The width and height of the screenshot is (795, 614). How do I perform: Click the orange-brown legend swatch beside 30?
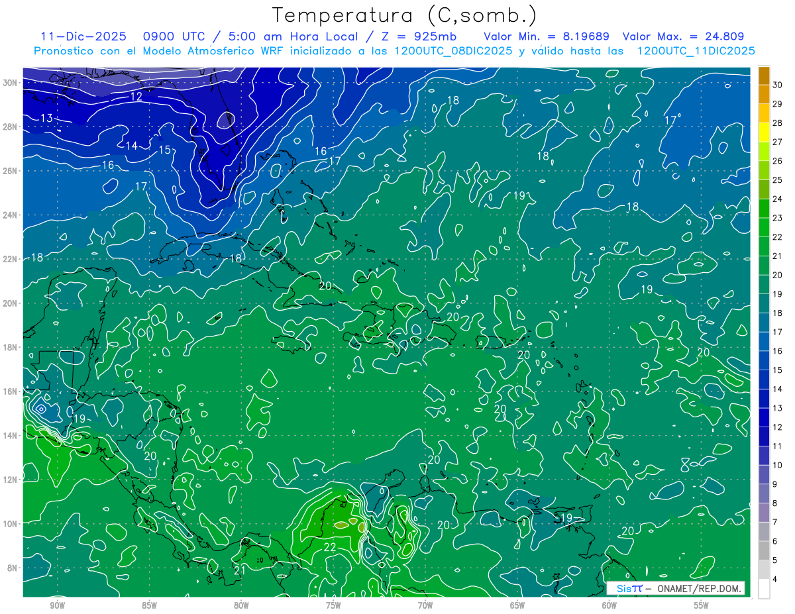pyautogui.click(x=764, y=76)
